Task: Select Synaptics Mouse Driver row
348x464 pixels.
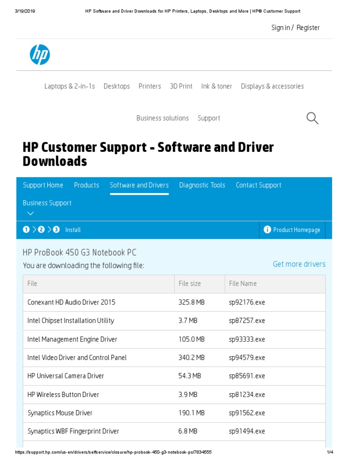Action: point(174,413)
